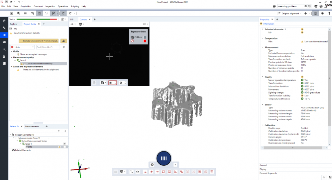Open the Element Keywords section at the bottom of Properties
The image size is (332, 180).
pos(268,173)
